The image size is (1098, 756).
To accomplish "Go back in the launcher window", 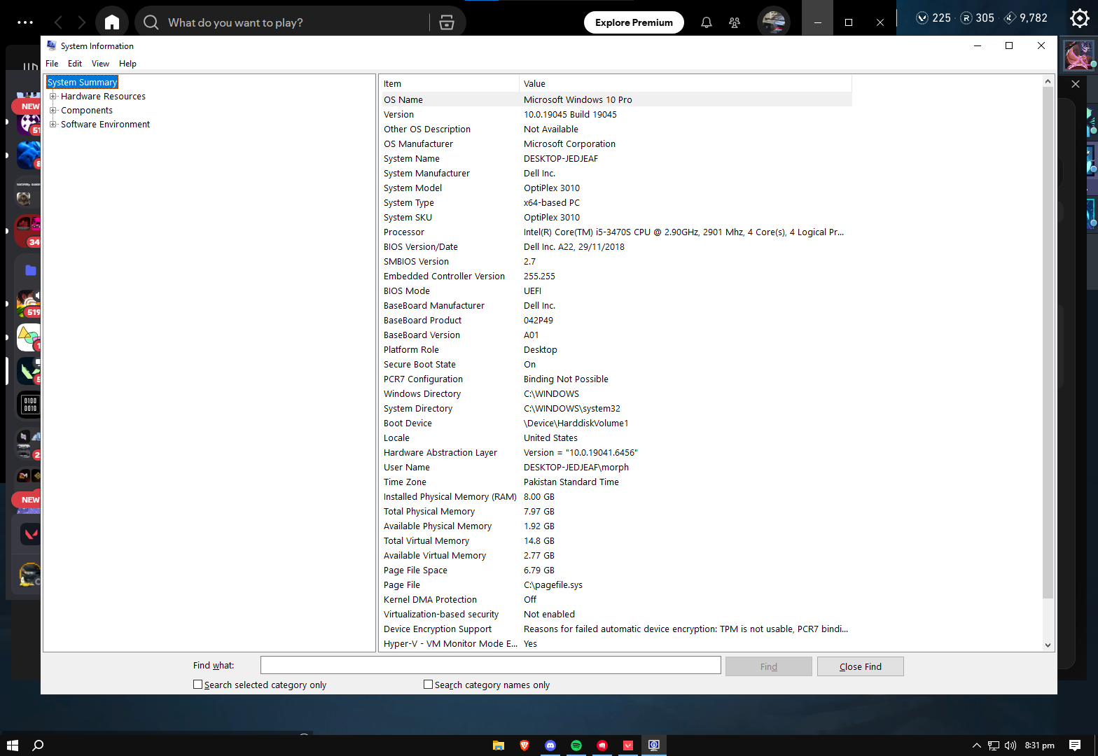I will click(x=59, y=22).
